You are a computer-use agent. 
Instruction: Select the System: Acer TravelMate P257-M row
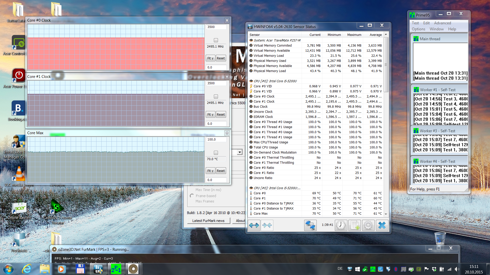click(316, 40)
